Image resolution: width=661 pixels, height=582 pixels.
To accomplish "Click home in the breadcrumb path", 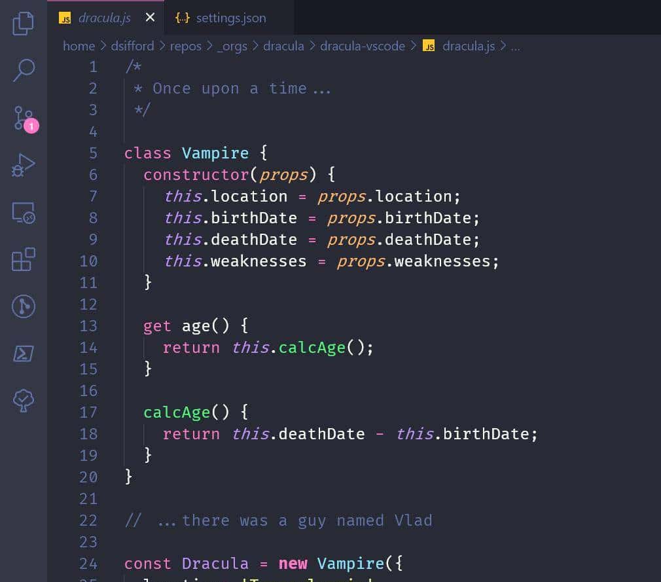I will click(x=79, y=46).
